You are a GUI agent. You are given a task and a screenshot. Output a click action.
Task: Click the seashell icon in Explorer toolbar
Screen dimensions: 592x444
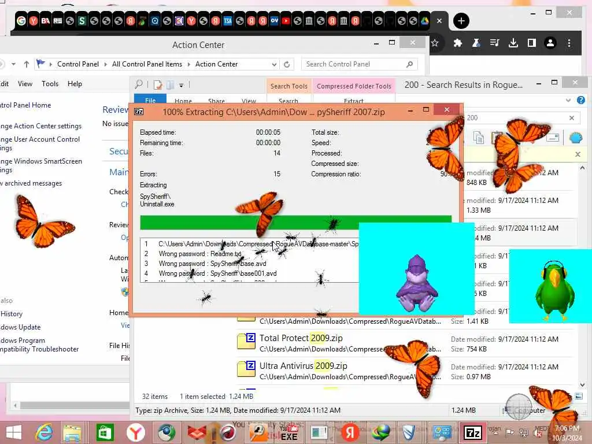[576, 138]
